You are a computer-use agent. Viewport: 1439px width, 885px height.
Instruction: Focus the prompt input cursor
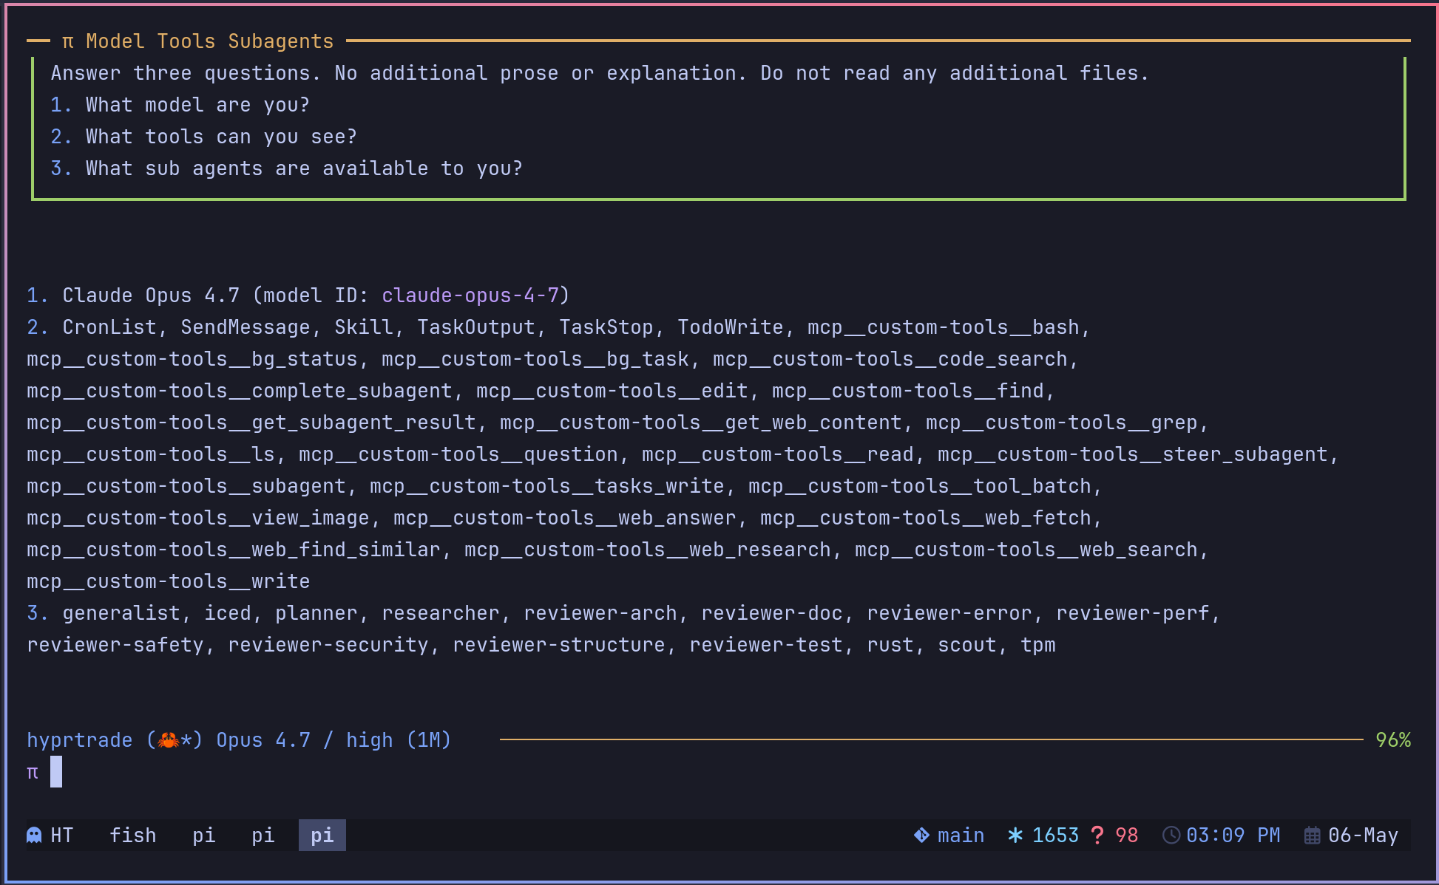[x=56, y=772]
